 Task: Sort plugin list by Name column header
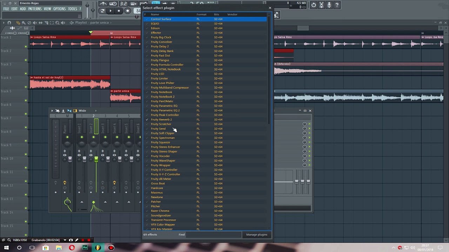(155, 14)
